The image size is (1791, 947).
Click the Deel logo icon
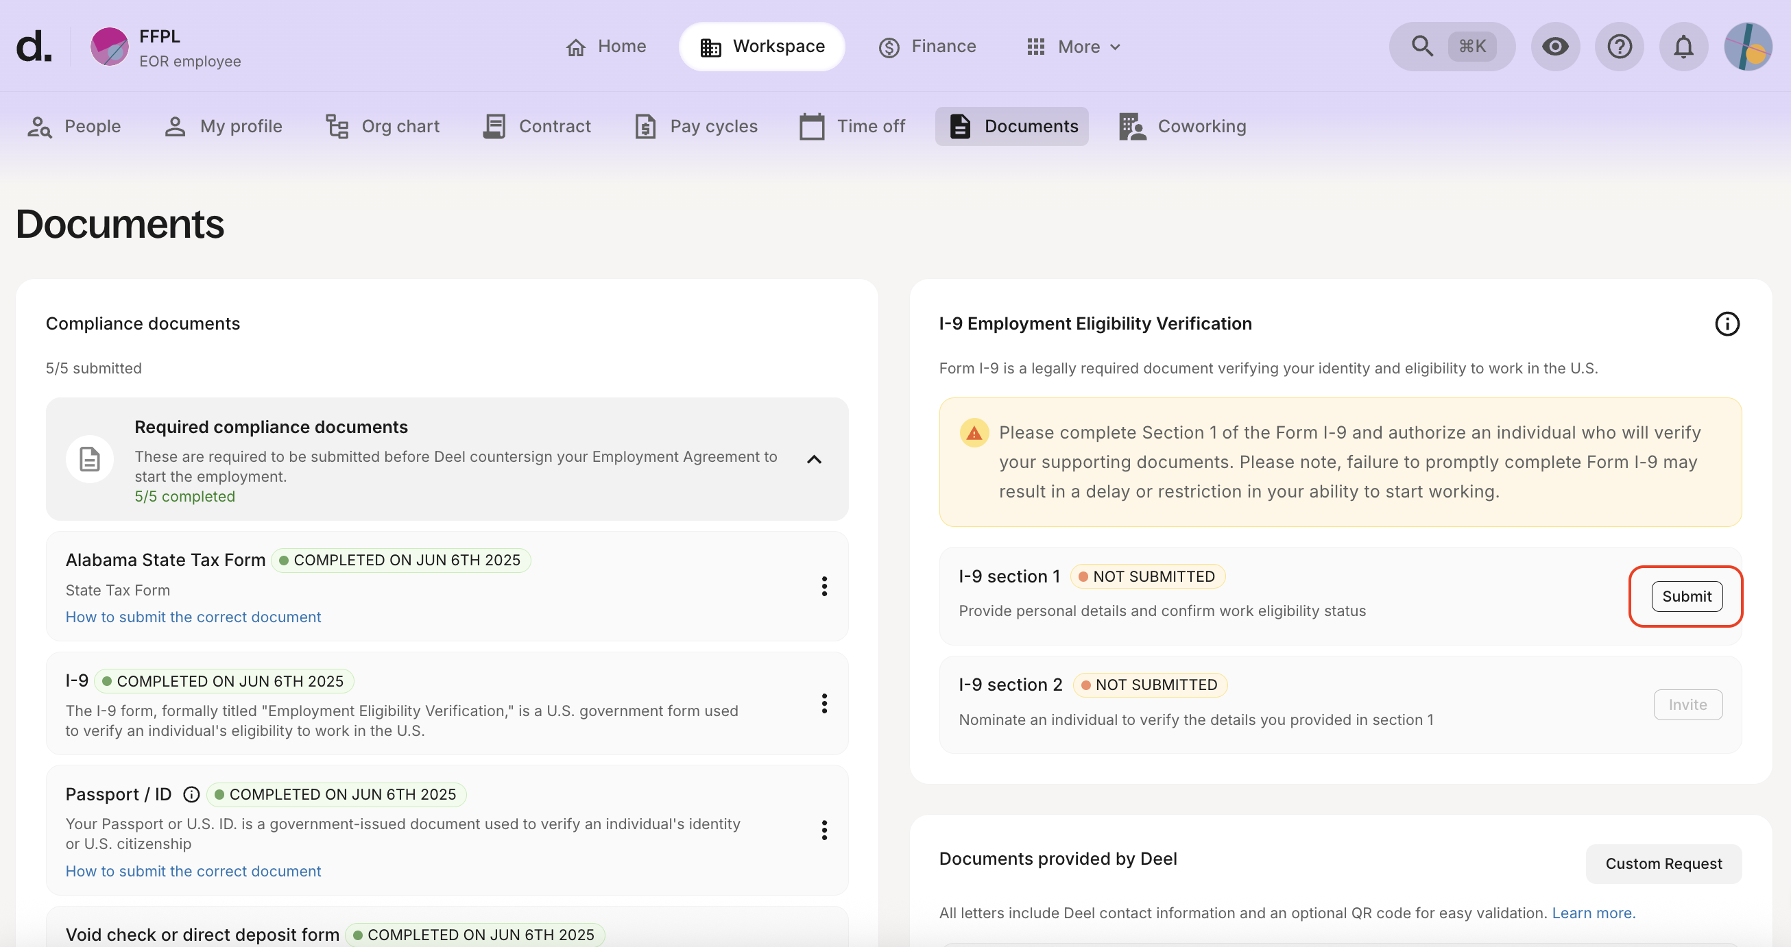[x=33, y=47]
